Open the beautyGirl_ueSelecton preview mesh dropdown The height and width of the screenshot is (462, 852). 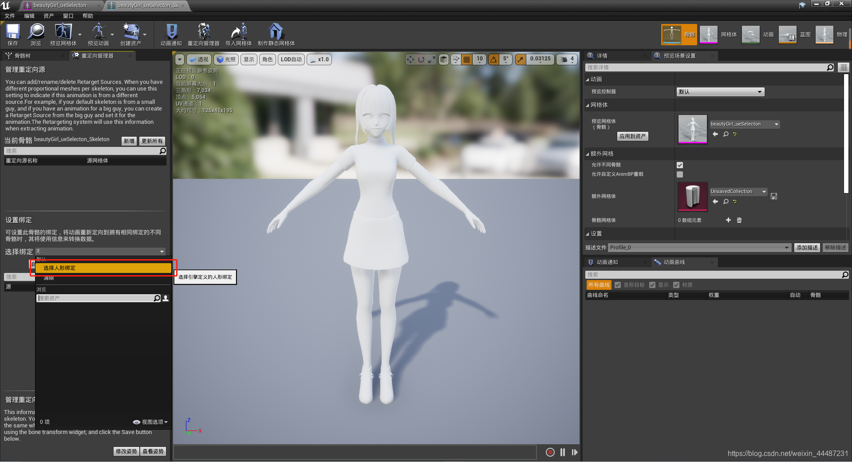tap(745, 124)
